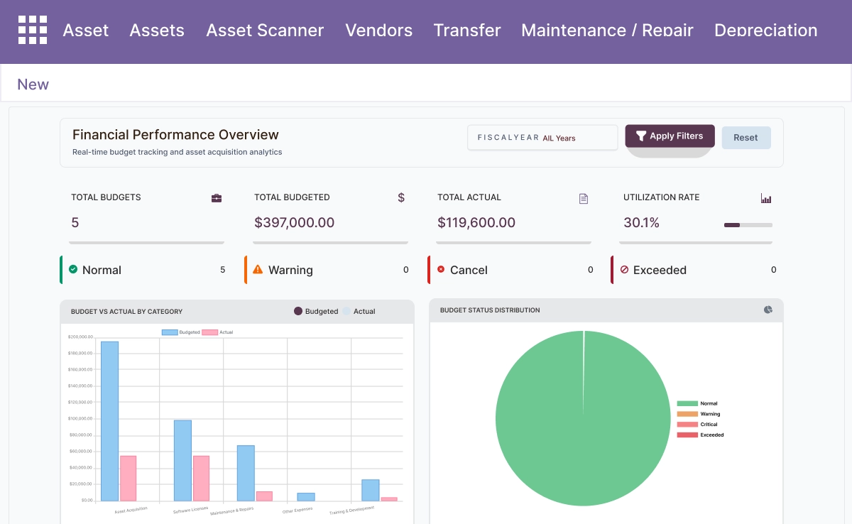Click the bar chart icon in Utilization Rate
The image size is (852, 524).
(x=766, y=199)
